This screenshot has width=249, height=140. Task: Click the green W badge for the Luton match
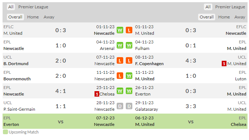129,76
